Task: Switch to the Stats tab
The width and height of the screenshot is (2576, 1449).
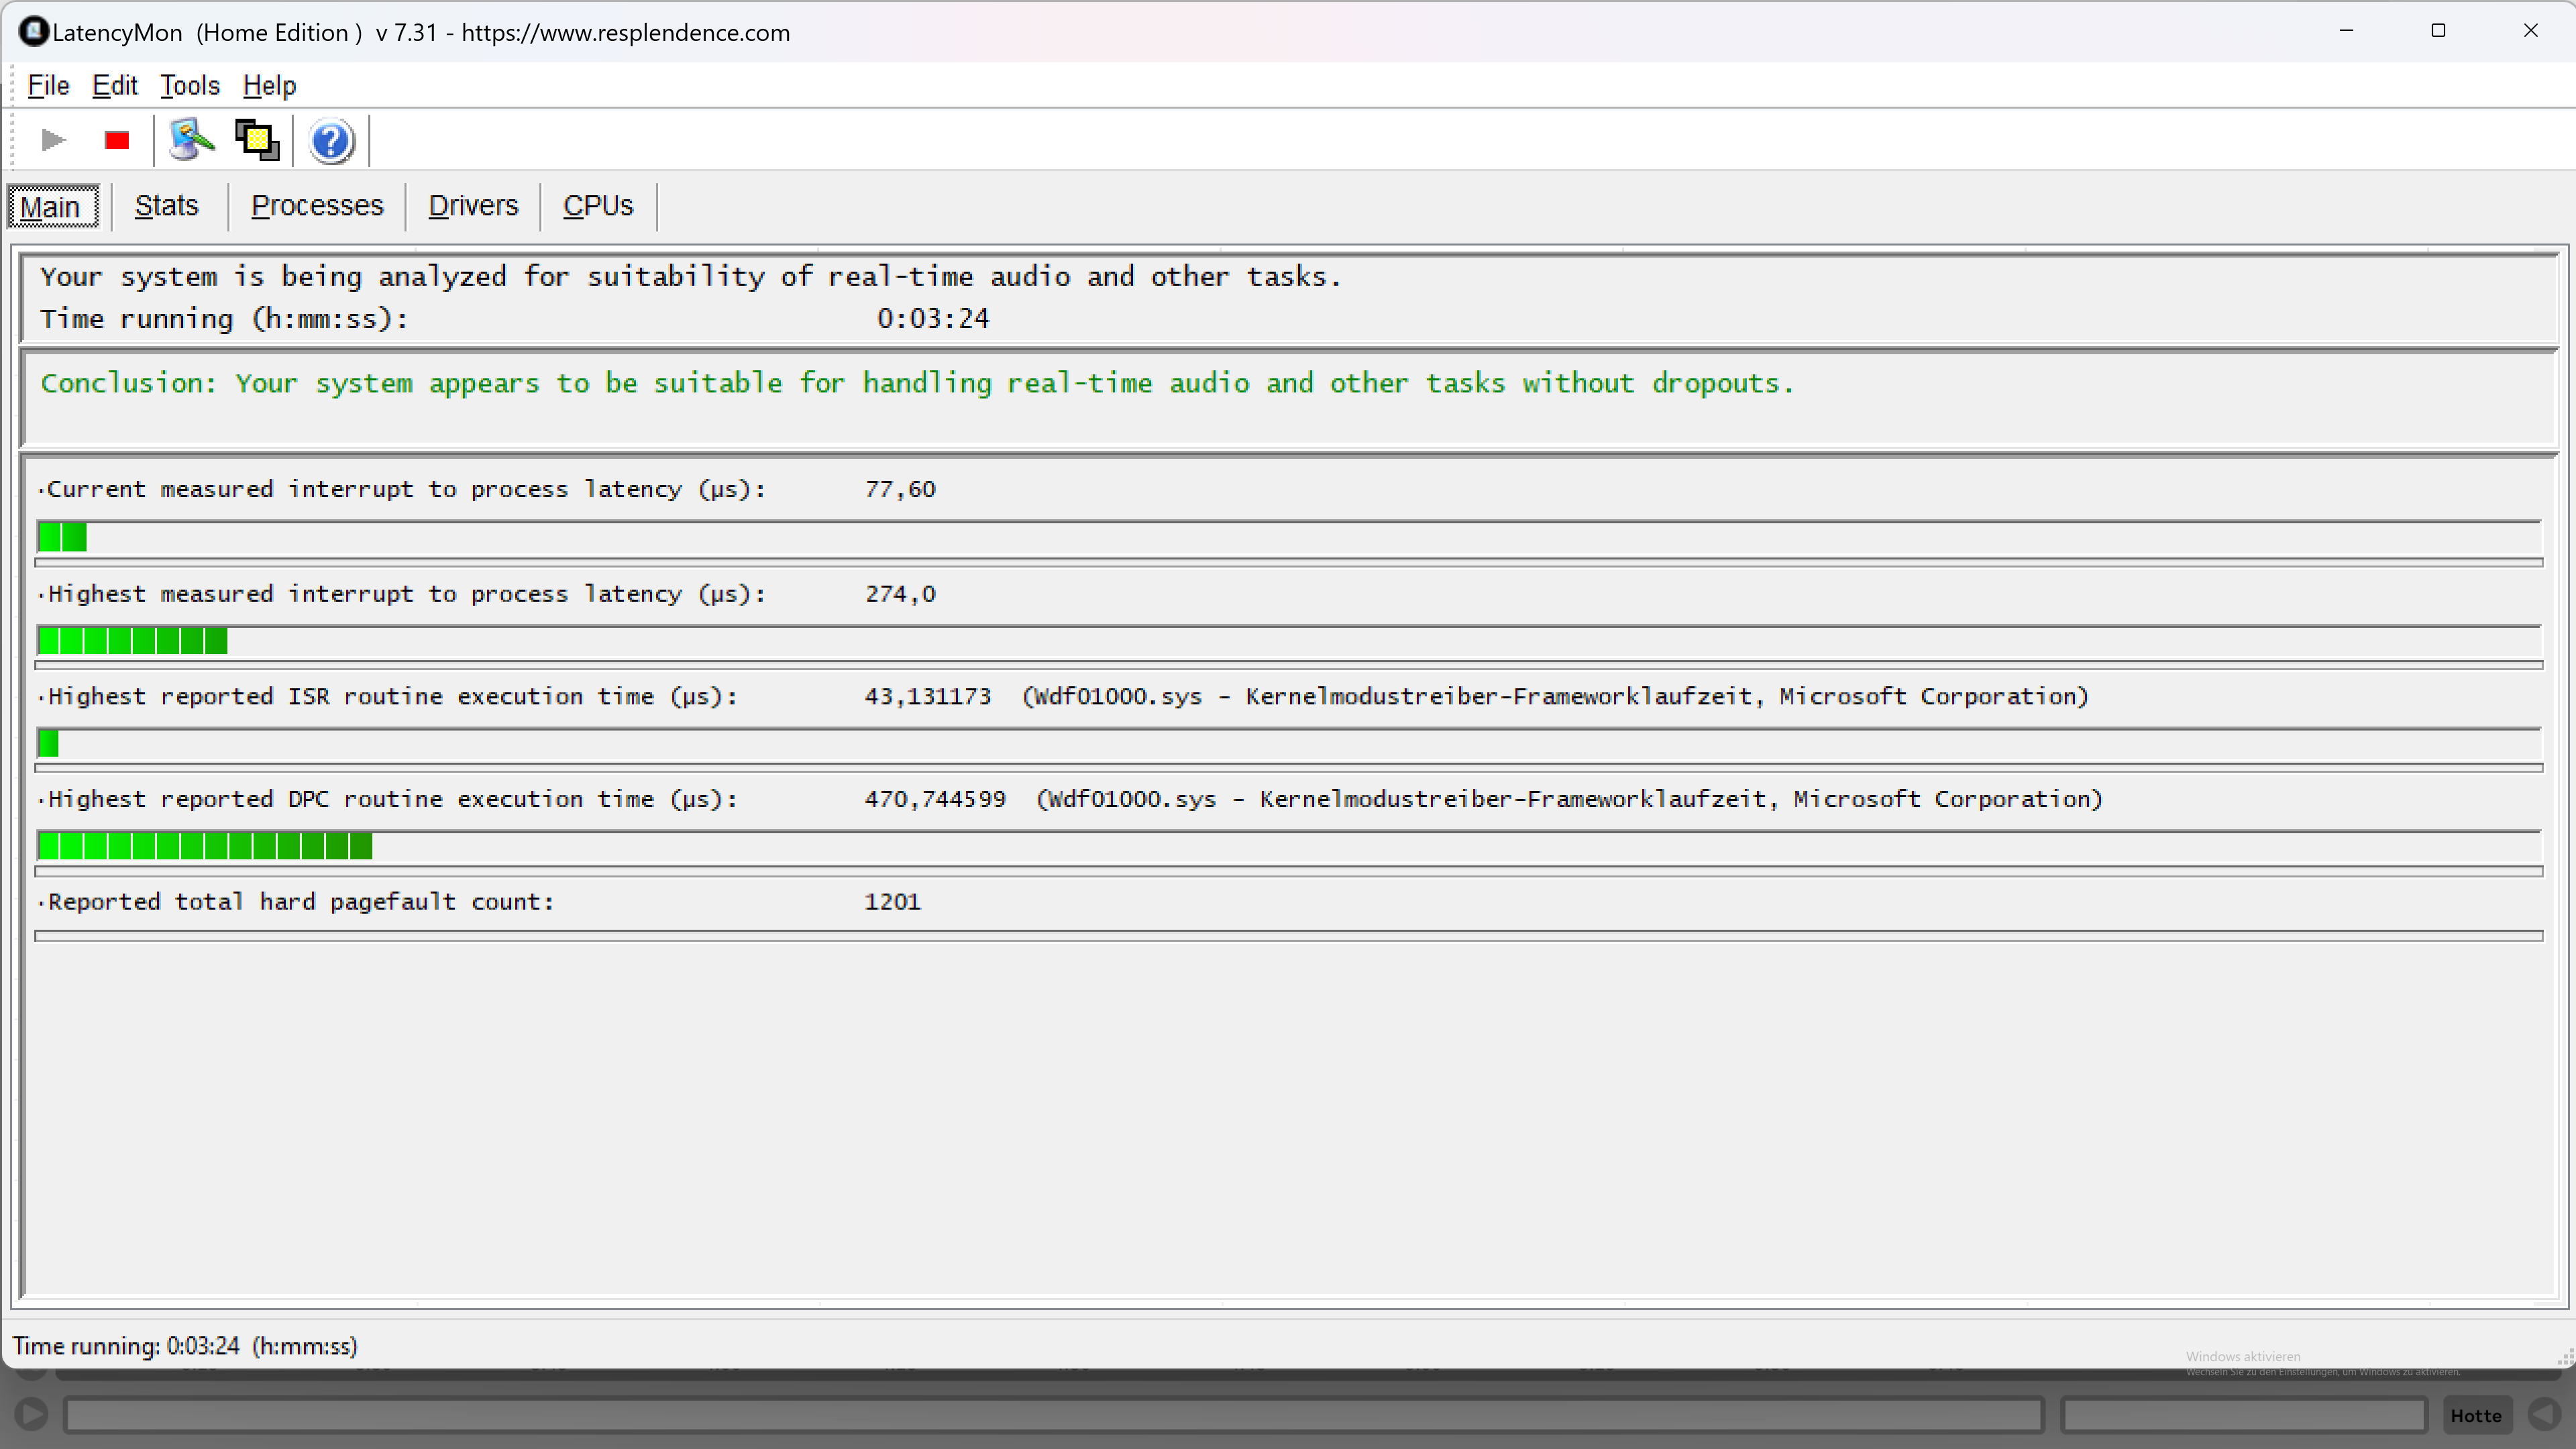Action: [167, 206]
